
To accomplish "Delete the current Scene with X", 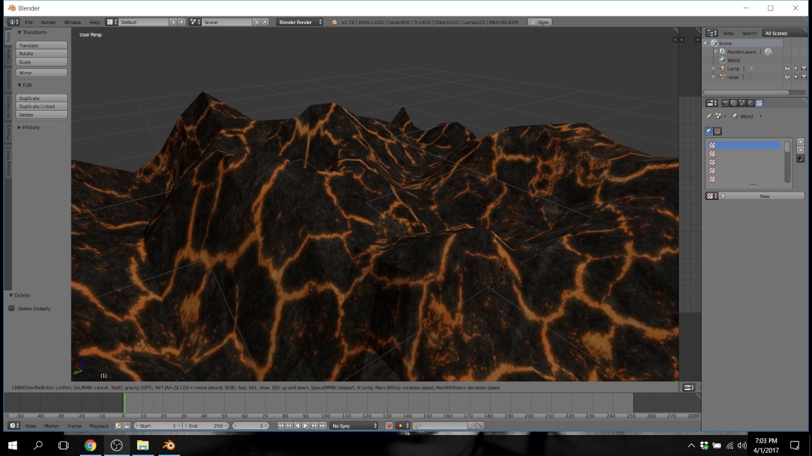I will point(265,22).
